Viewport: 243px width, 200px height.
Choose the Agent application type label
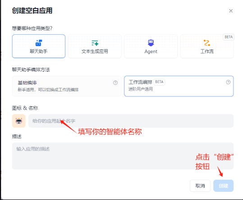151,51
